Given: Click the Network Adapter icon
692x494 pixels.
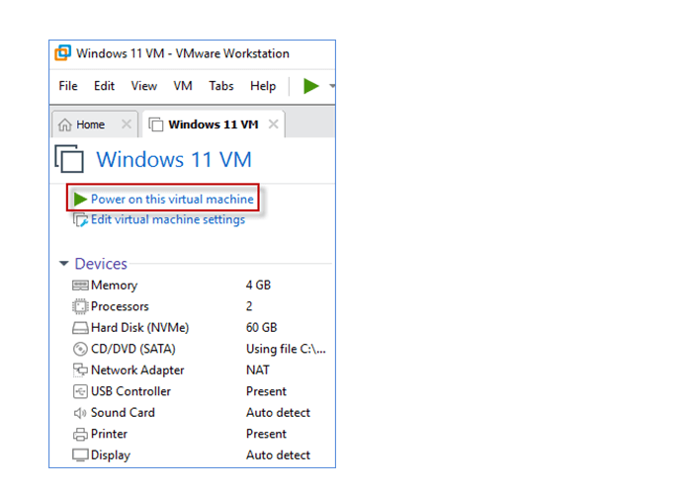Looking at the screenshot, I should pyautogui.click(x=80, y=370).
